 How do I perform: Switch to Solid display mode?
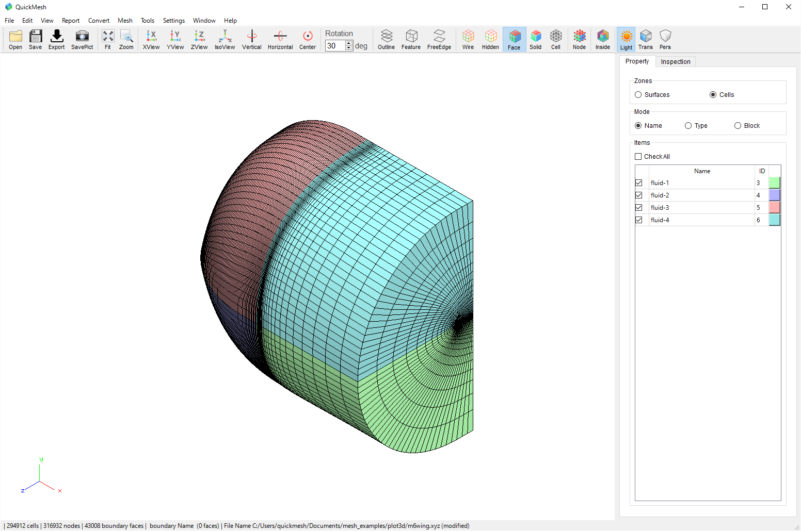(x=536, y=39)
